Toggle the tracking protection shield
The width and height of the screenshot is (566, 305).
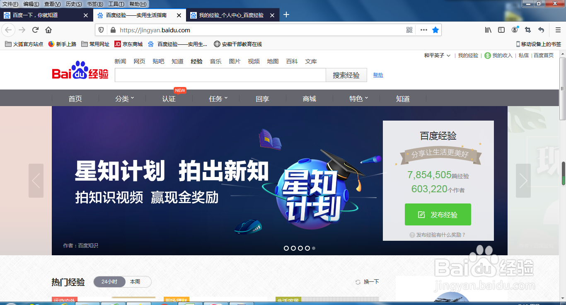(x=101, y=30)
